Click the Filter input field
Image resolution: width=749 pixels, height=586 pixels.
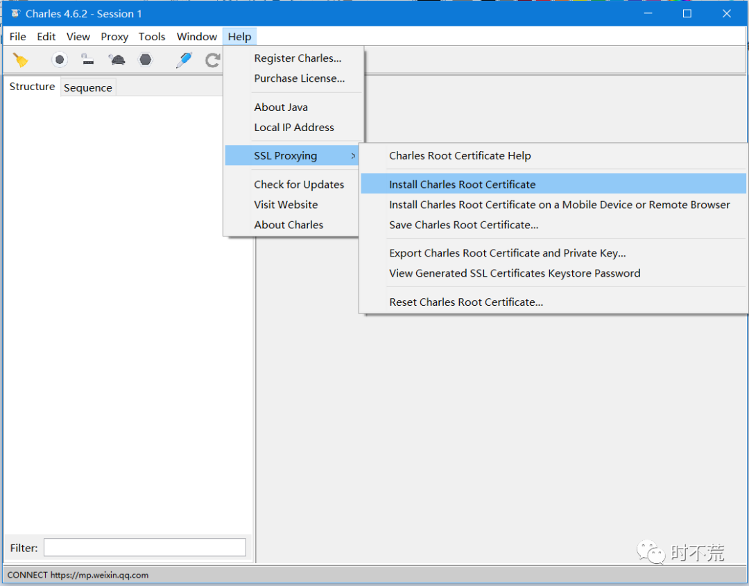click(145, 547)
